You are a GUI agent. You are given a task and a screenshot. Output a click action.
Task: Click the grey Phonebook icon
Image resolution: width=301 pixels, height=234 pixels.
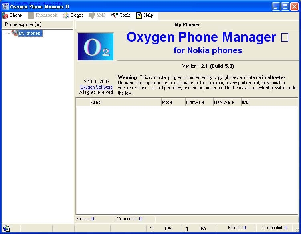[x=31, y=16]
